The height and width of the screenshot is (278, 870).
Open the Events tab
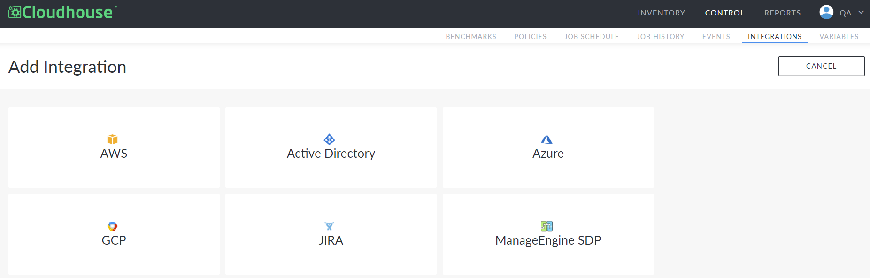716,37
